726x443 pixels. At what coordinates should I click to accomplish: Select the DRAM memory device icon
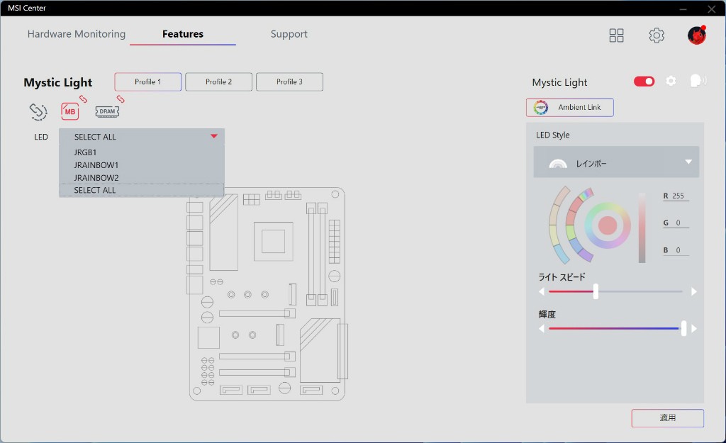coord(107,111)
